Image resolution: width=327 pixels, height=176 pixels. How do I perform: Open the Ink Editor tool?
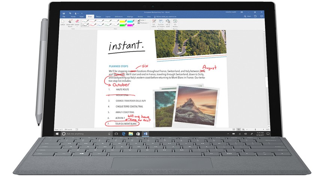click(x=154, y=22)
